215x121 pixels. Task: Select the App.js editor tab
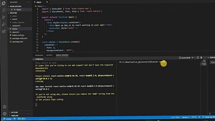tap(39, 2)
